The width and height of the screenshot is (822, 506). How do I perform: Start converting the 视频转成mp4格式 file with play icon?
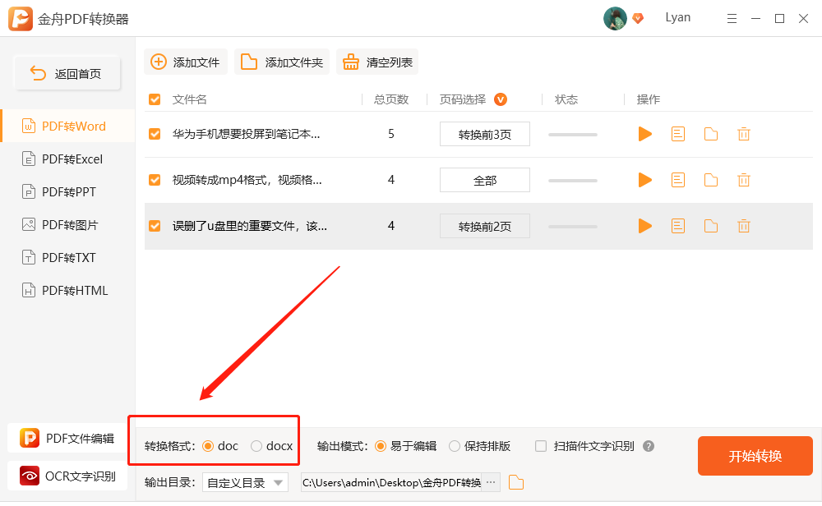[x=644, y=180]
